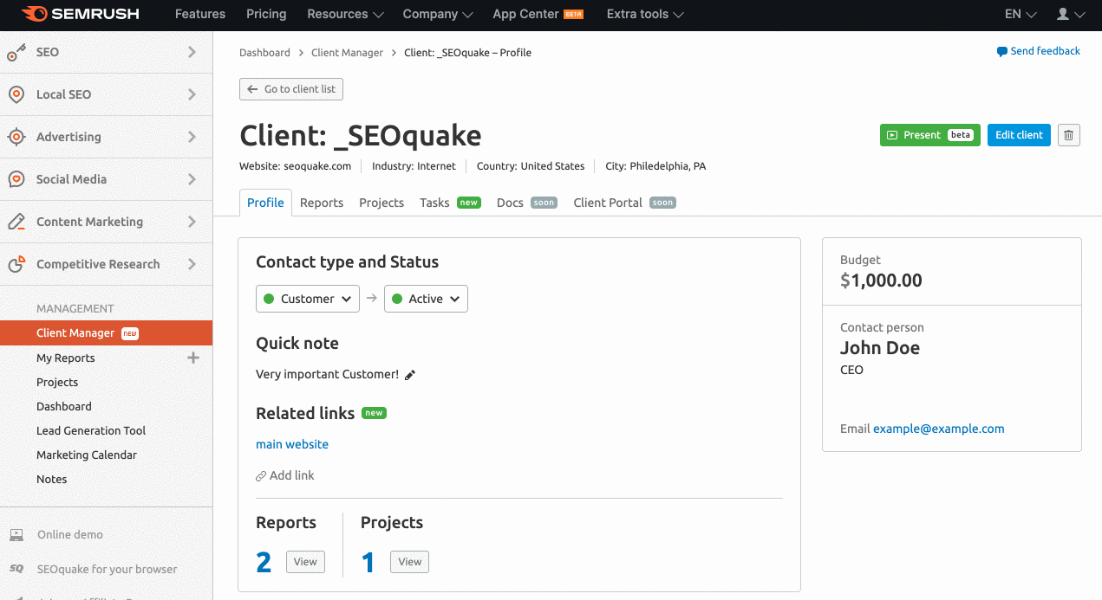Switch to the Reports tab
Viewport: 1102px width, 600px height.
tap(322, 203)
